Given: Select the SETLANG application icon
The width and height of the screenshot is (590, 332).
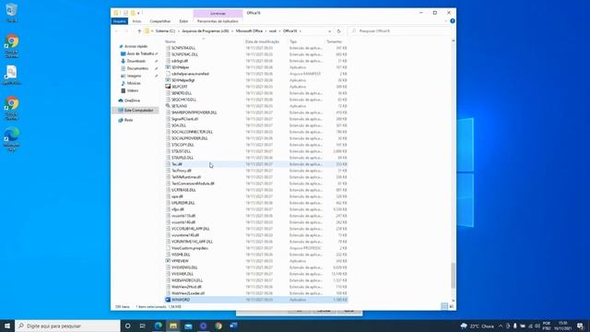Looking at the screenshot, I should point(168,106).
